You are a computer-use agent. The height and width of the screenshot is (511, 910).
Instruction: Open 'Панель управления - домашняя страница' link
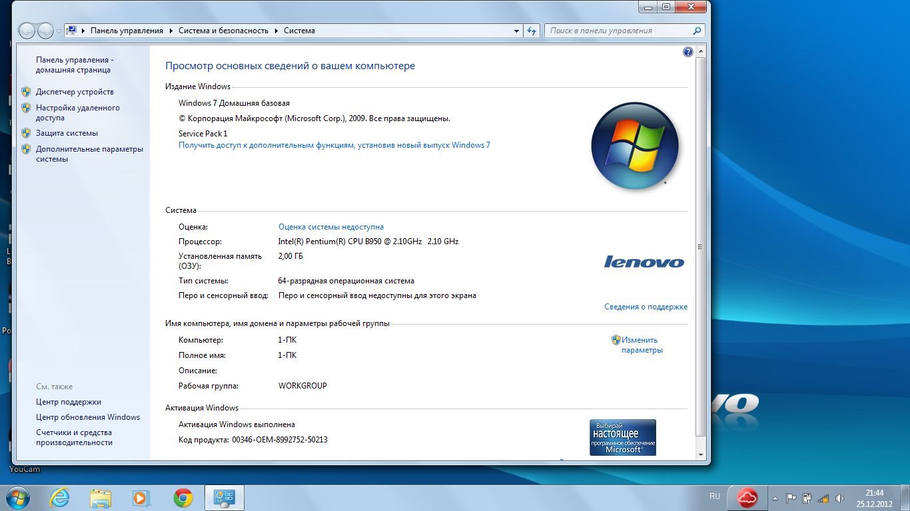coord(75,65)
